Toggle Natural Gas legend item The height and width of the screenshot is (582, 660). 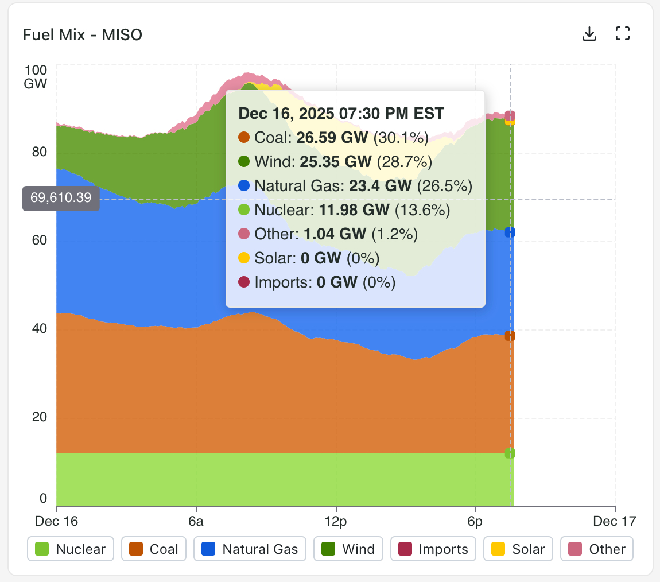(250, 549)
